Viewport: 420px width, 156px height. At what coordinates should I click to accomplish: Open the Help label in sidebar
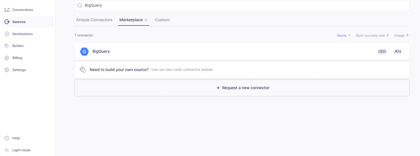point(16,138)
